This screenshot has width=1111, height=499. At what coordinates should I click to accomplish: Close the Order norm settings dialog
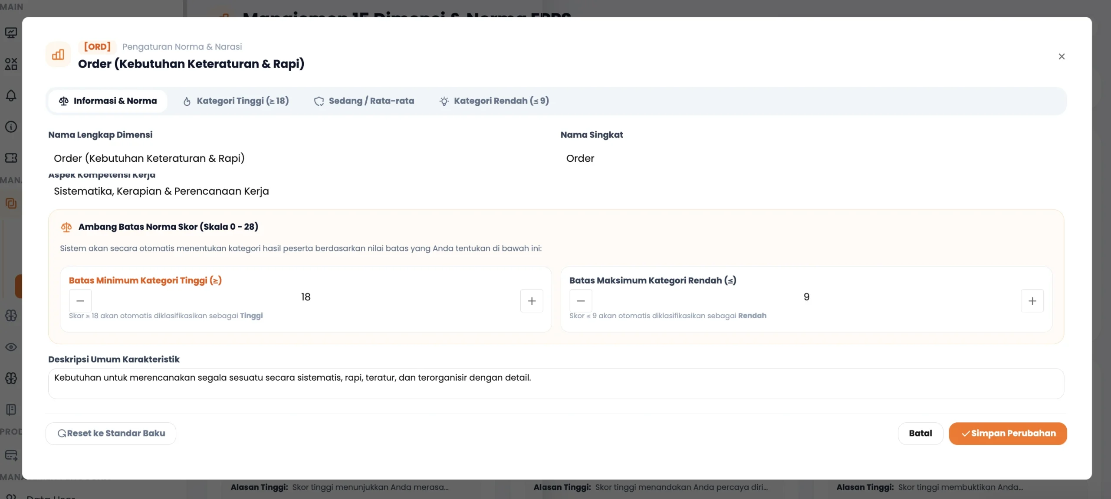pyautogui.click(x=1062, y=56)
